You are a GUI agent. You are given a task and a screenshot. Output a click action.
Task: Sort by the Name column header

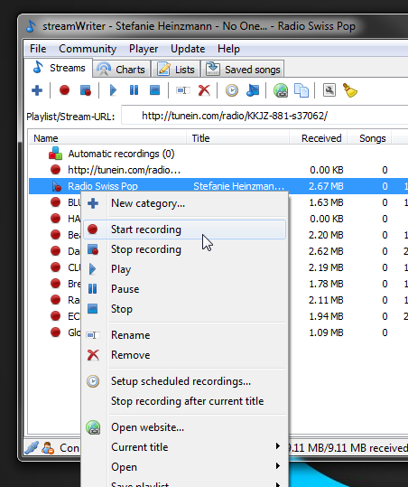click(107, 138)
